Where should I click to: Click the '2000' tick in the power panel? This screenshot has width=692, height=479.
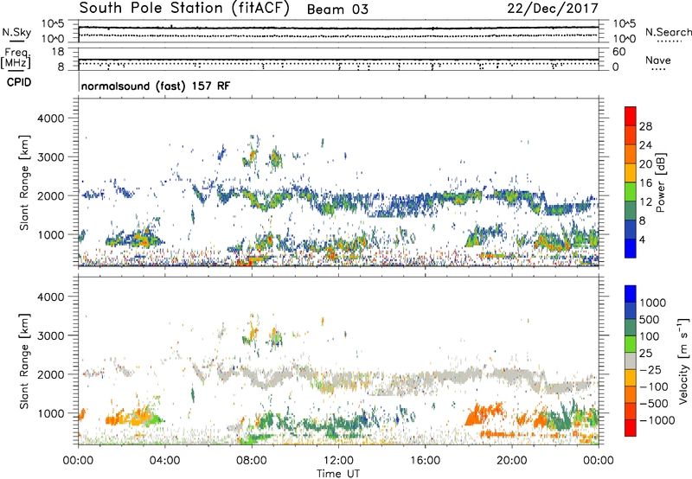pos(50,195)
